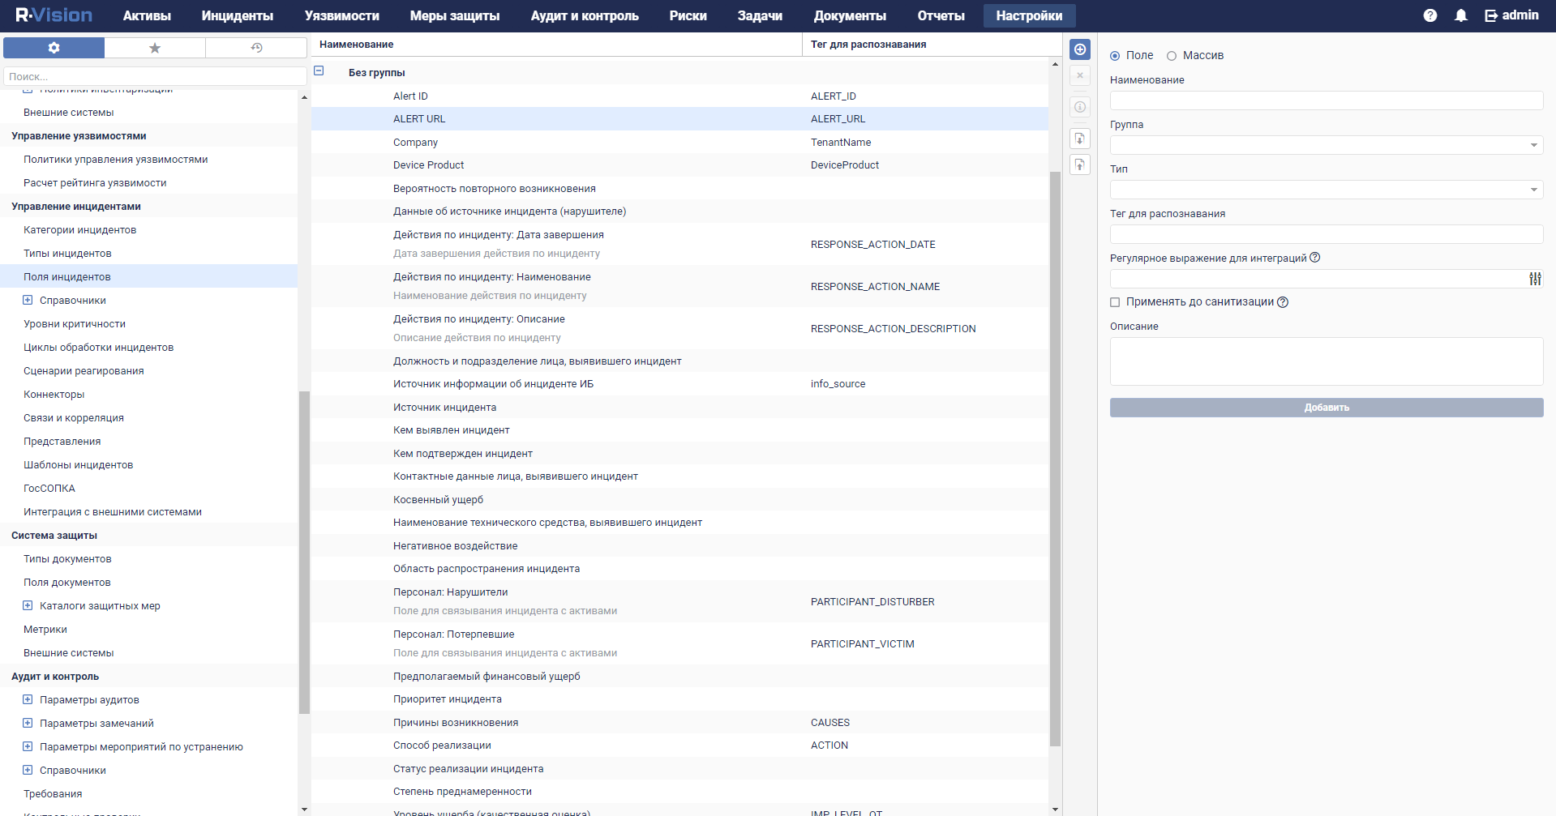Select the Поле radio button
1556x816 pixels.
[1115, 56]
